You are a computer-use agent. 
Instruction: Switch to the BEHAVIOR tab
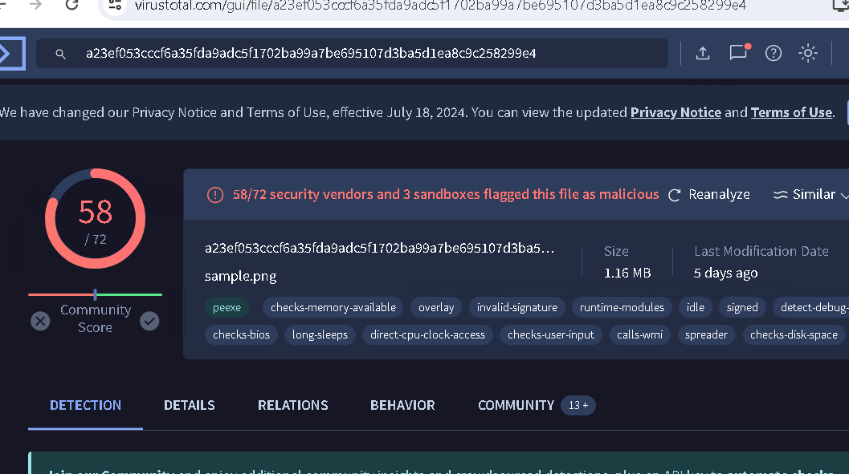click(x=402, y=405)
